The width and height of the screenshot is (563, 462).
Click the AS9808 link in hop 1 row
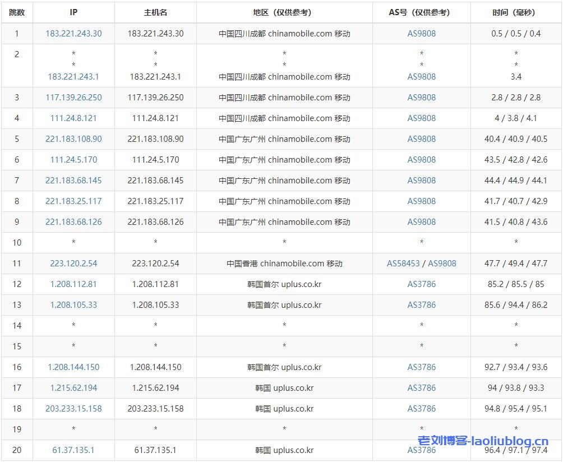pos(421,34)
